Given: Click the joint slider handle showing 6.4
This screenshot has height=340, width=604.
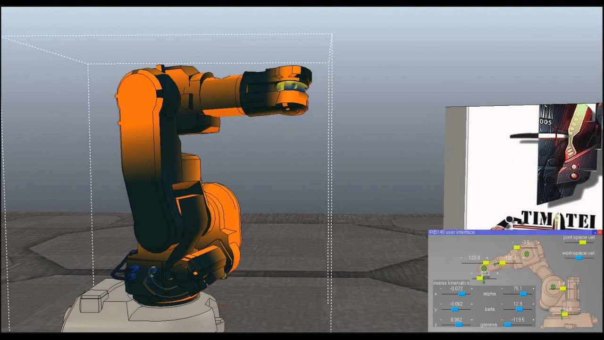Looking at the screenshot, I should [563, 289].
